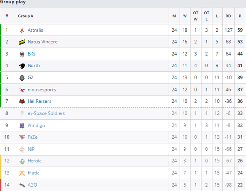Click the BIG team logo icon
Viewport: 246px width, 191px height.
click(x=22, y=54)
